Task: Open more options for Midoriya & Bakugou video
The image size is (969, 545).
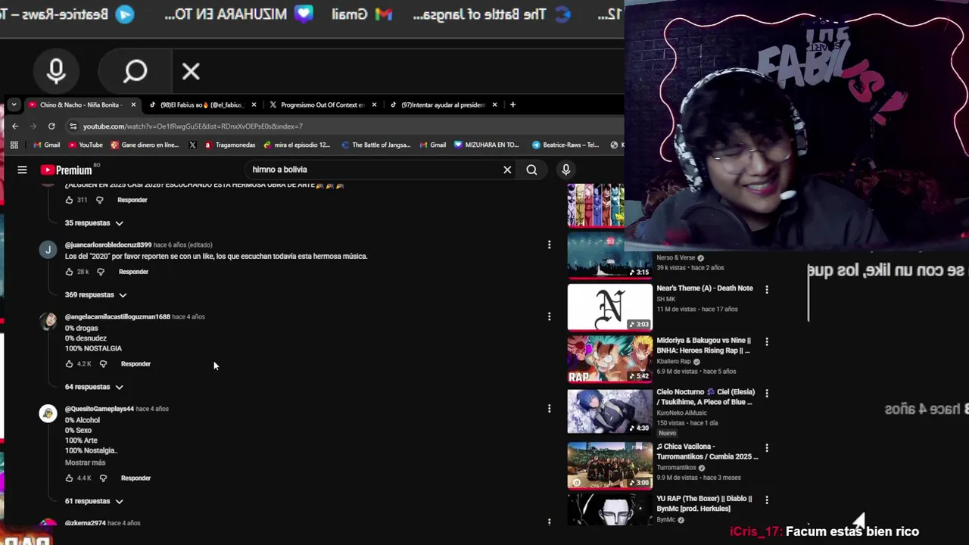Action: [x=766, y=341]
